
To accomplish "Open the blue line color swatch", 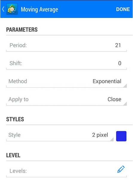I will point(121,136).
